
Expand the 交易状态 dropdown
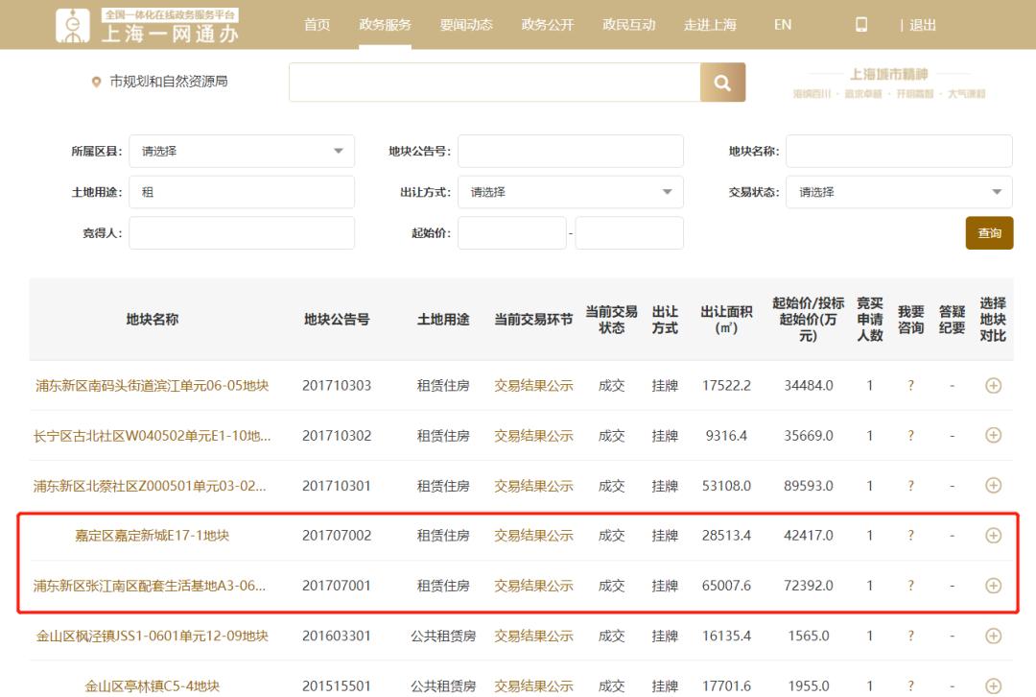pyautogui.click(x=899, y=192)
